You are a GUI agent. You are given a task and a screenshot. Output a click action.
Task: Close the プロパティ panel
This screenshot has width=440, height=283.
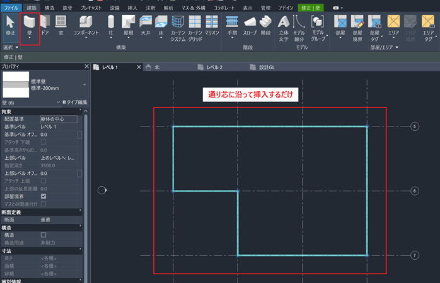86,66
